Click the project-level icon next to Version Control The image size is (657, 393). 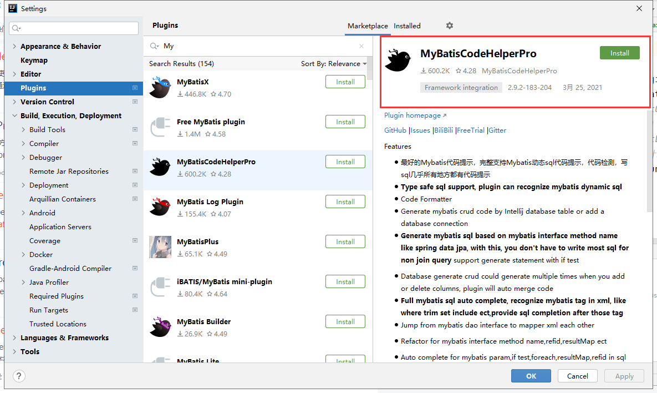pos(135,102)
